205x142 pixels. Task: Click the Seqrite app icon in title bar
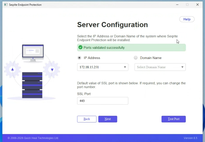click(6, 5)
